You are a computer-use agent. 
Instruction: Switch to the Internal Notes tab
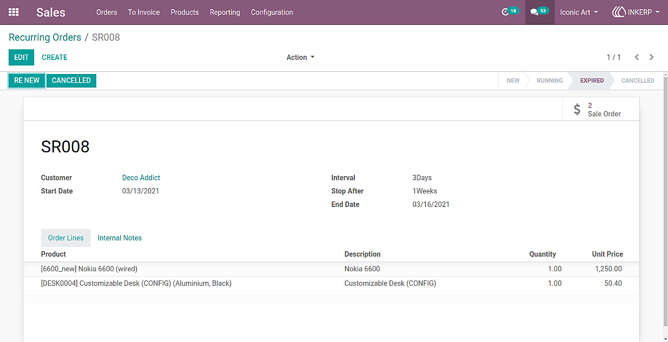120,238
